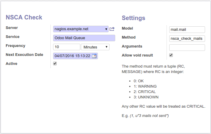Click the Service field containing Odoo Mail Queue
The height and width of the screenshot is (134, 211).
pyautogui.click(x=84, y=38)
